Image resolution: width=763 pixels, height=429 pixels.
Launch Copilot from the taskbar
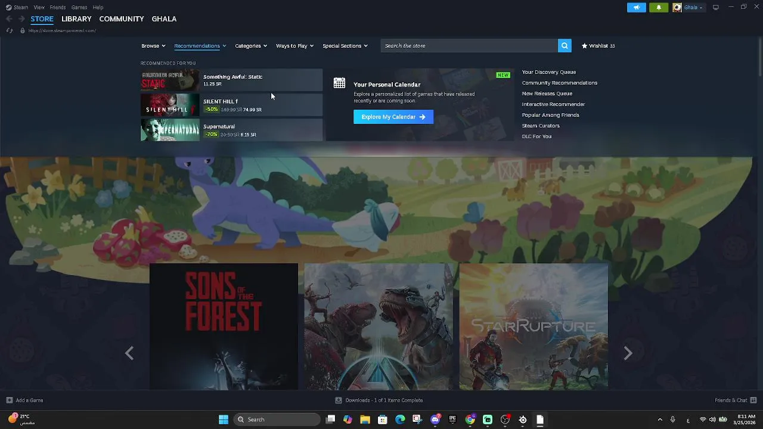(348, 419)
